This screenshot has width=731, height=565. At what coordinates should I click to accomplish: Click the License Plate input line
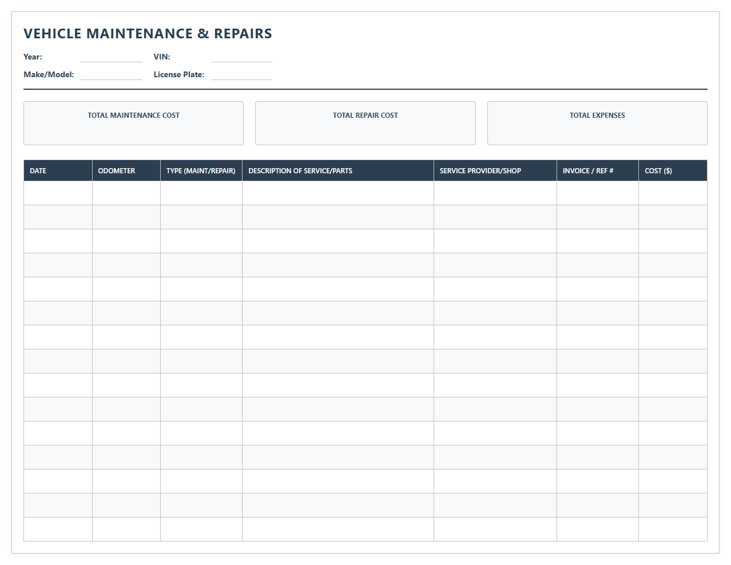241,74
